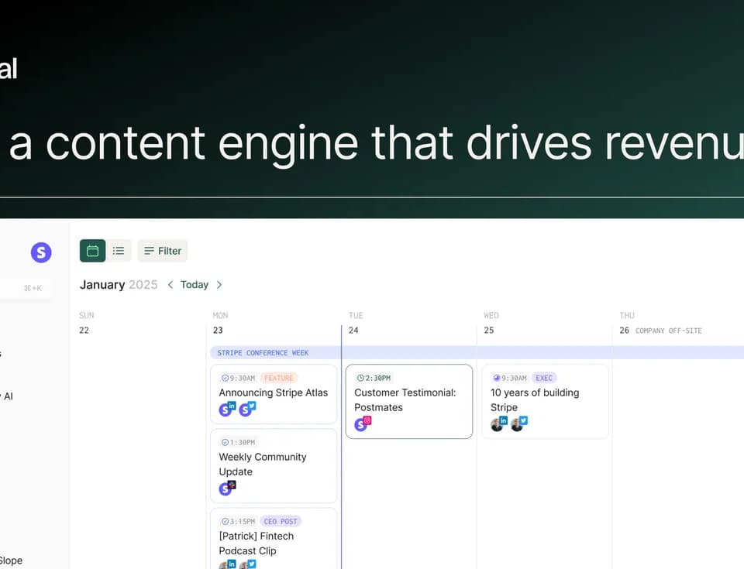Click the Twitter account avatar on Announcing Stripe Atlas
This screenshot has height=569, width=744.
coord(246,410)
